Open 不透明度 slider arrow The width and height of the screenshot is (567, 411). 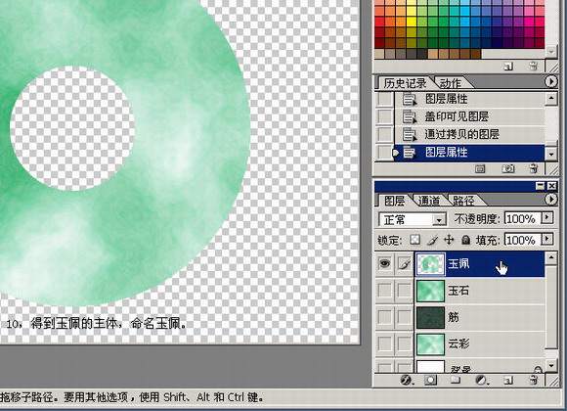(x=547, y=217)
